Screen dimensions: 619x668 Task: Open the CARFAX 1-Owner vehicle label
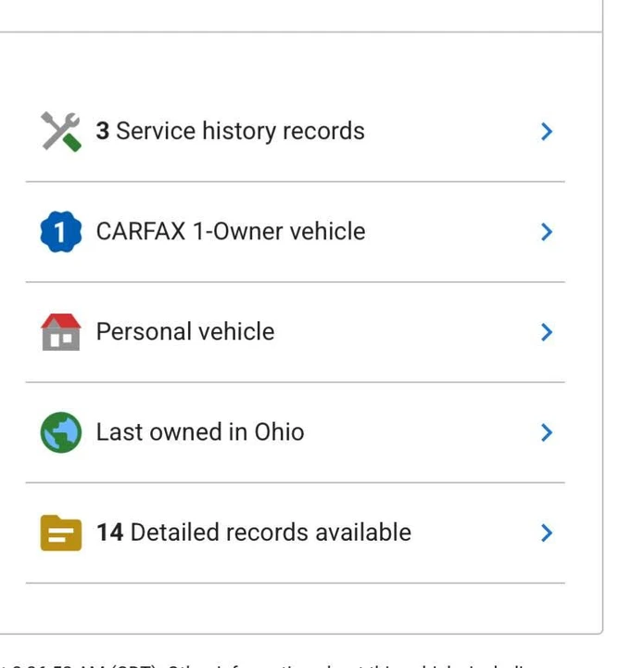pyautogui.click(x=231, y=231)
